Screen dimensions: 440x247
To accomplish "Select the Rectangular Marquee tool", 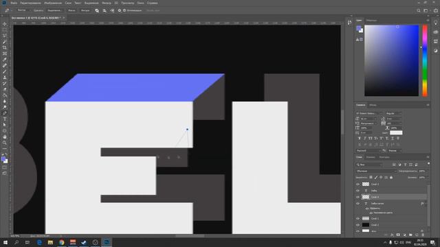I will pyautogui.click(x=5, y=30).
